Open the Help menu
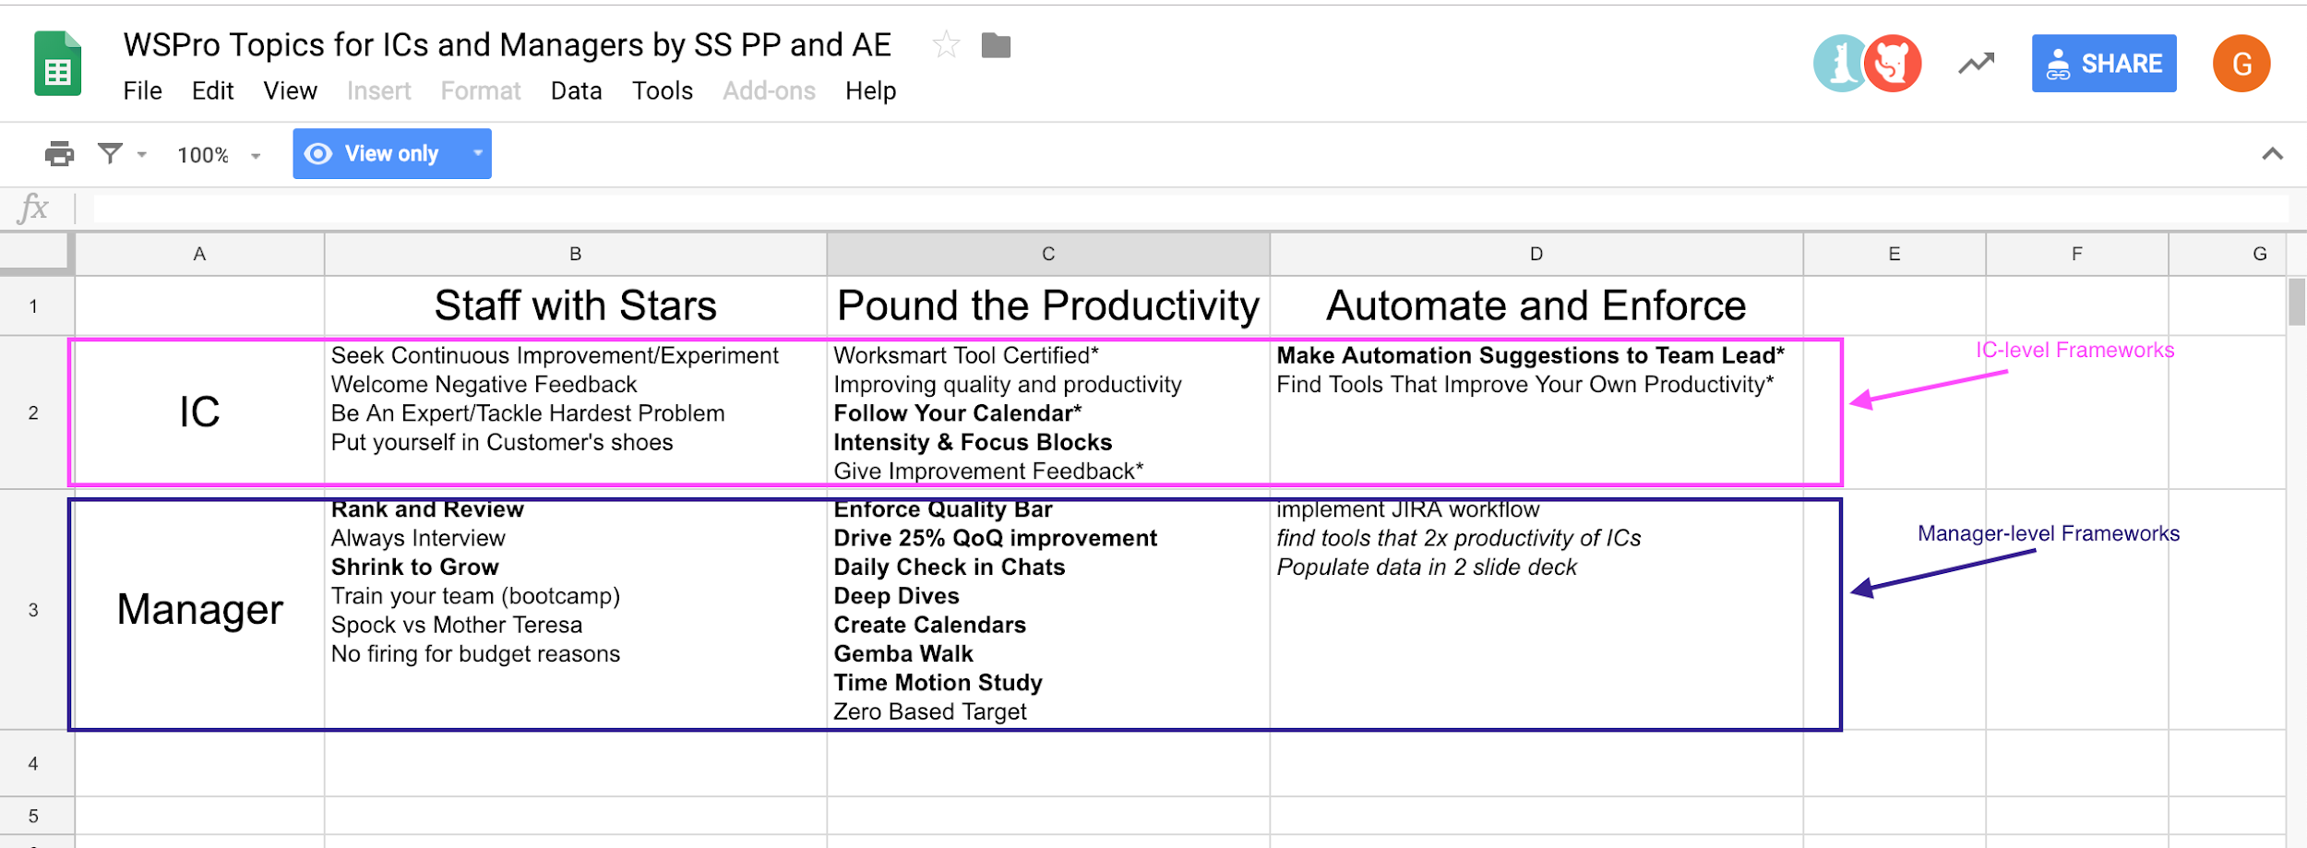Viewport: 2307px width, 848px height. pos(870,90)
